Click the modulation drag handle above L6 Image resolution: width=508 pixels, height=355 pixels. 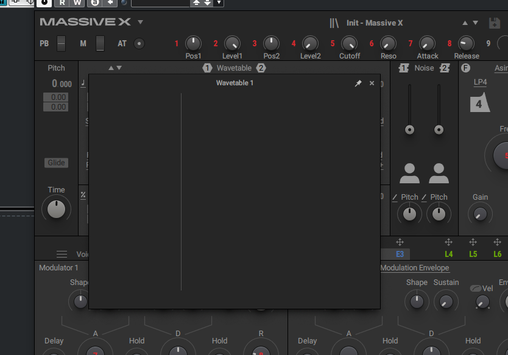[x=497, y=242]
